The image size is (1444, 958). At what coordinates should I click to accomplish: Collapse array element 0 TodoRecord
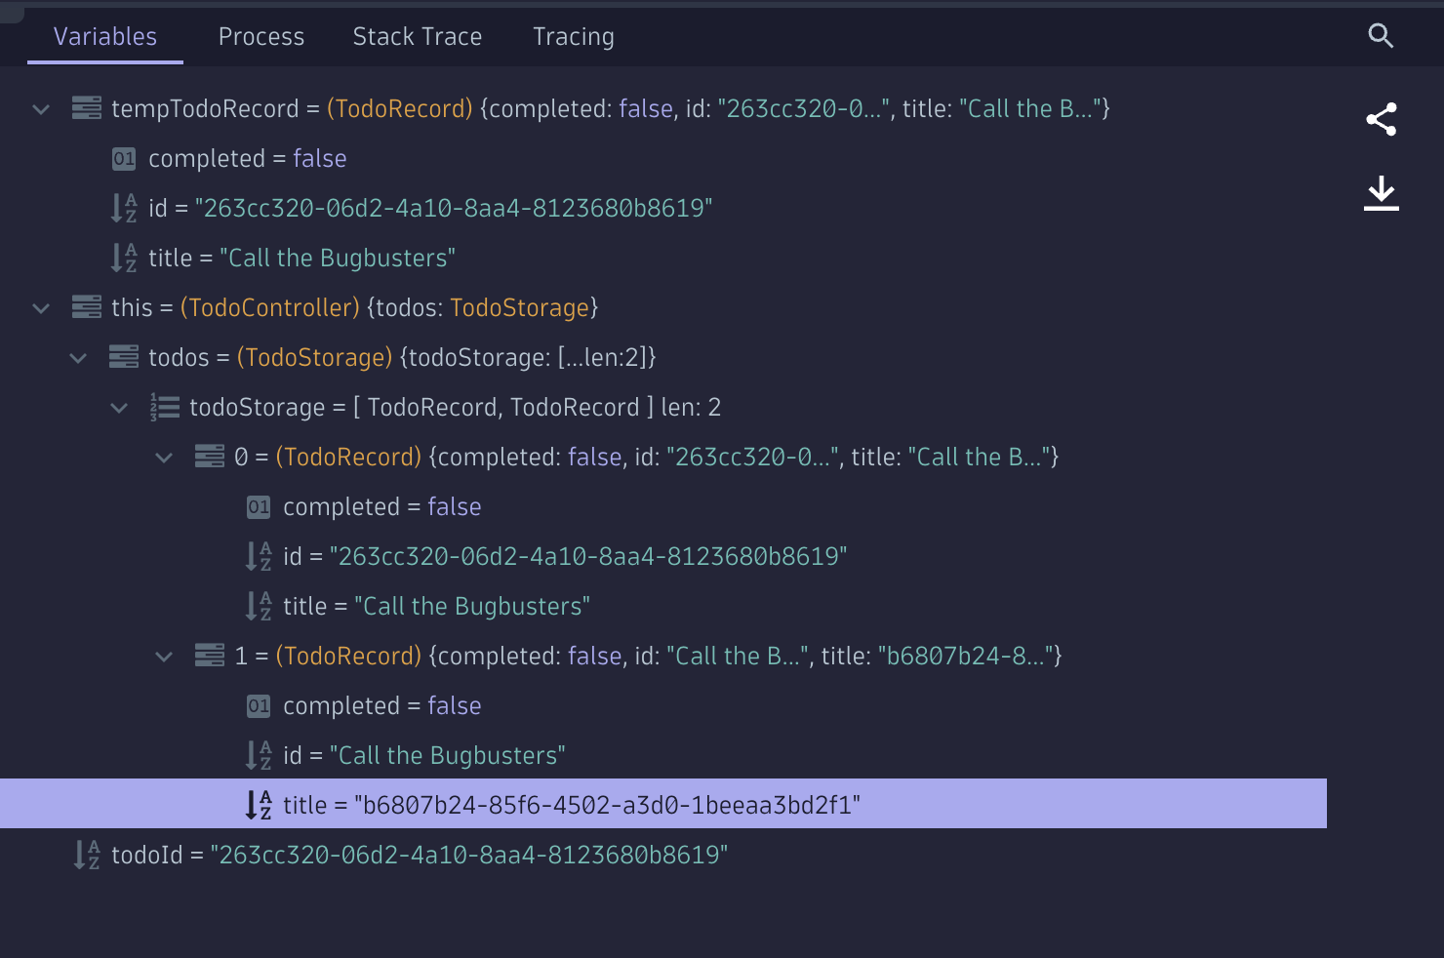point(164,458)
